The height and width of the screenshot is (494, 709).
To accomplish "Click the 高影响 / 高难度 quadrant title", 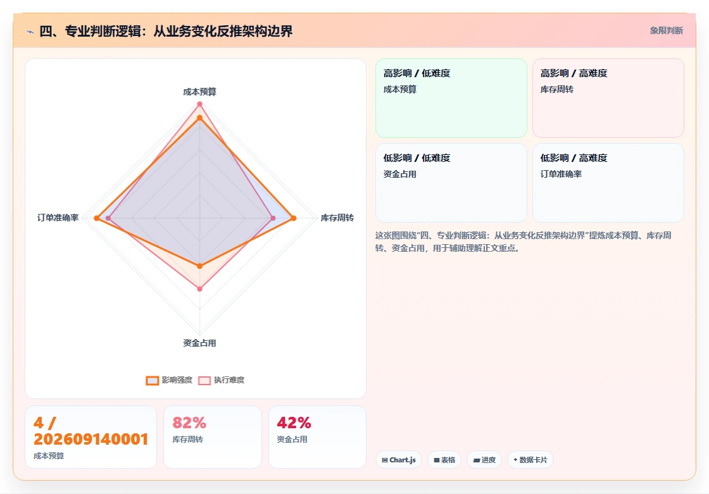I will (x=574, y=73).
